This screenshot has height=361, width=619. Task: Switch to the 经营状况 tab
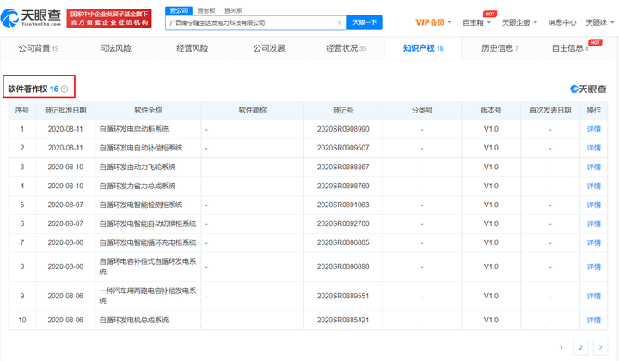click(x=346, y=48)
